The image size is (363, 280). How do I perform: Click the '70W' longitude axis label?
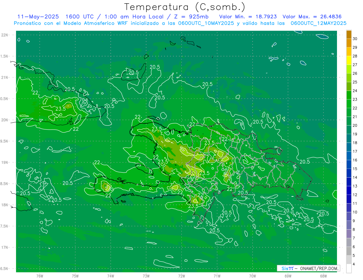[253, 276]
